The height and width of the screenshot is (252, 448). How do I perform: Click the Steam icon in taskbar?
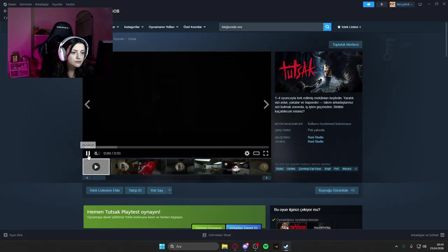(x=286, y=246)
